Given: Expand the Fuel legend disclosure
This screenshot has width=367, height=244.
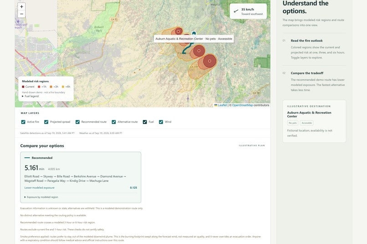Looking at the screenshot, I should click(x=31, y=96).
